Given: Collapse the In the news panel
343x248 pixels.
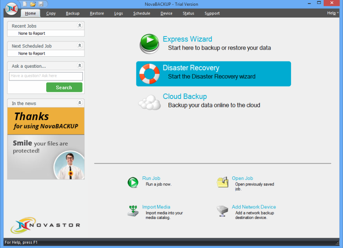Looking at the screenshot, I should click(x=80, y=103).
